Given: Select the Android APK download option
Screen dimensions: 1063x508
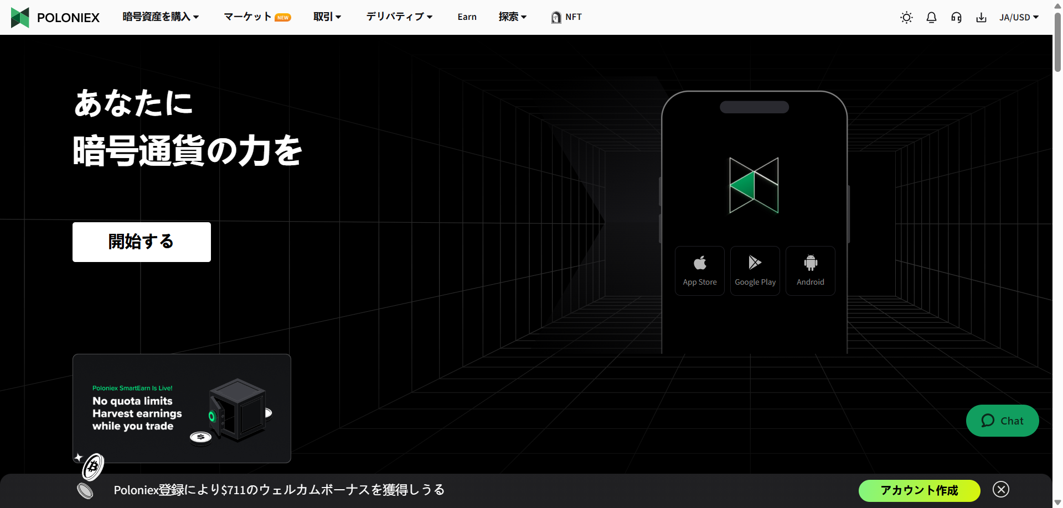Looking at the screenshot, I should coord(810,270).
